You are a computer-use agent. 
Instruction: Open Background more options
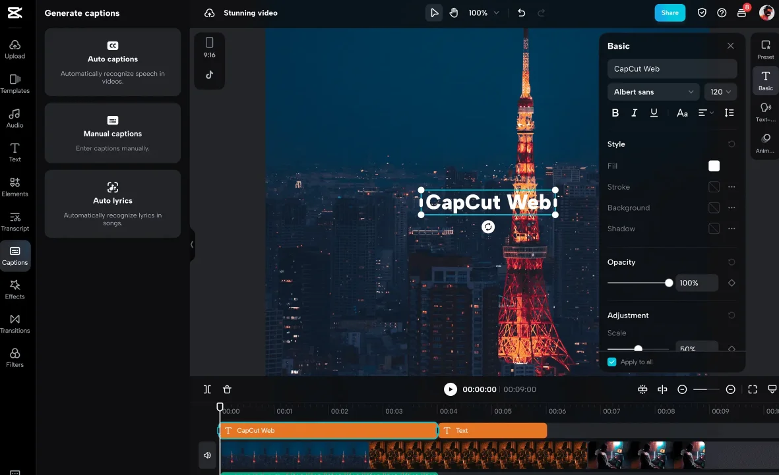[x=732, y=208]
